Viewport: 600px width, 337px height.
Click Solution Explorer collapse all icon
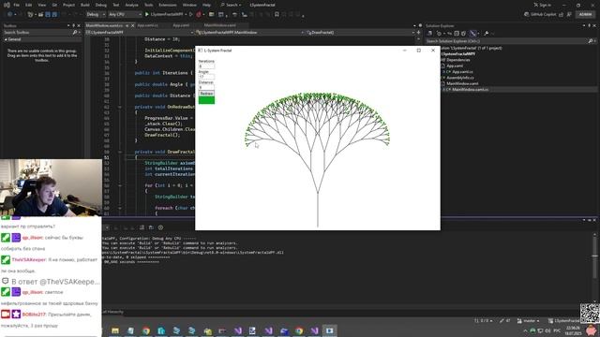click(x=457, y=34)
